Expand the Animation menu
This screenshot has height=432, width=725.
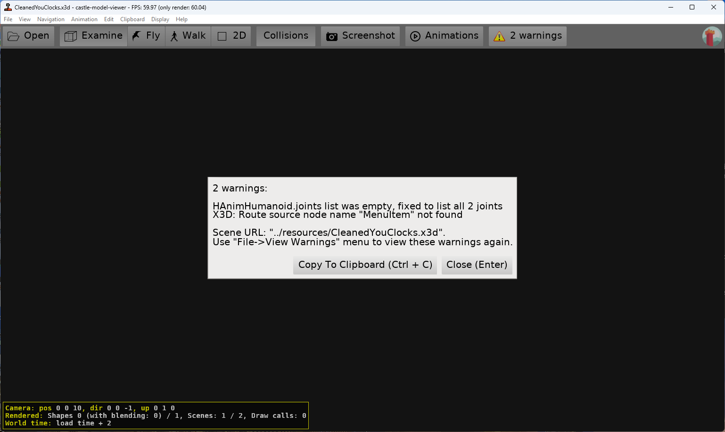(84, 19)
